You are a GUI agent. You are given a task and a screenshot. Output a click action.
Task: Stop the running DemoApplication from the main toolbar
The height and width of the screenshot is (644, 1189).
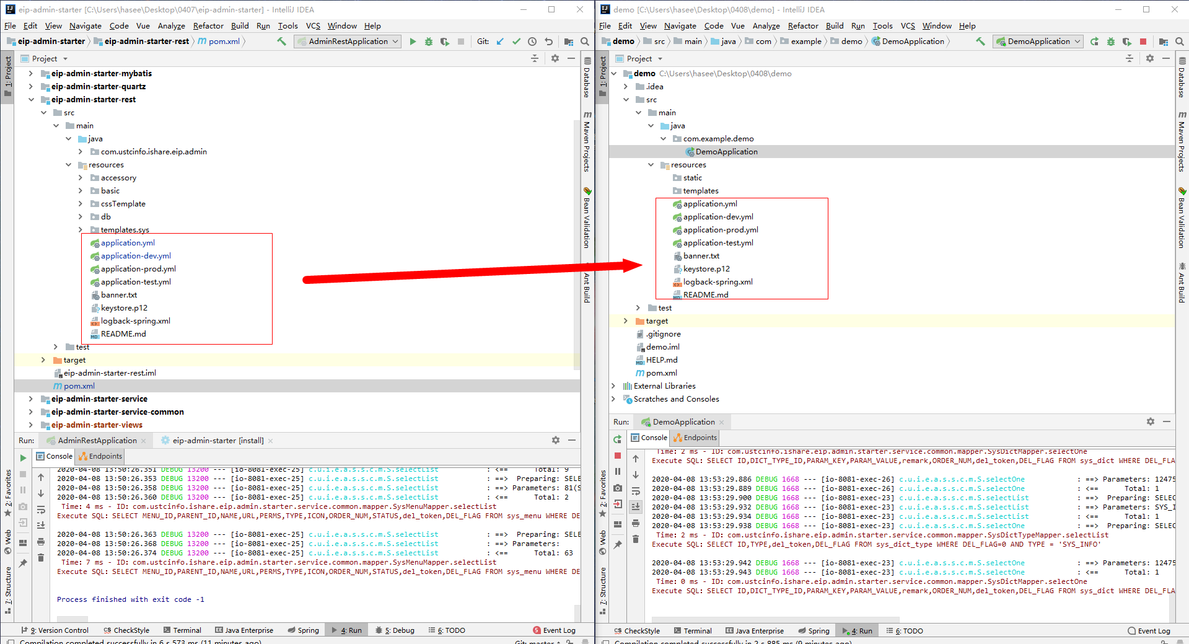pyautogui.click(x=1143, y=42)
